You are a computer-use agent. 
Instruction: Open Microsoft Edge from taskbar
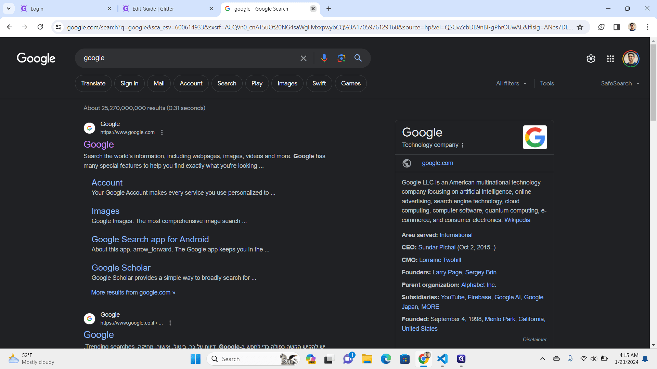pos(386,359)
